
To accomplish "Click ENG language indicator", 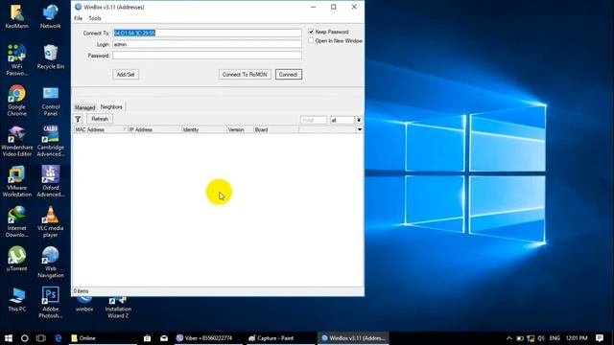I will pyautogui.click(x=555, y=338).
